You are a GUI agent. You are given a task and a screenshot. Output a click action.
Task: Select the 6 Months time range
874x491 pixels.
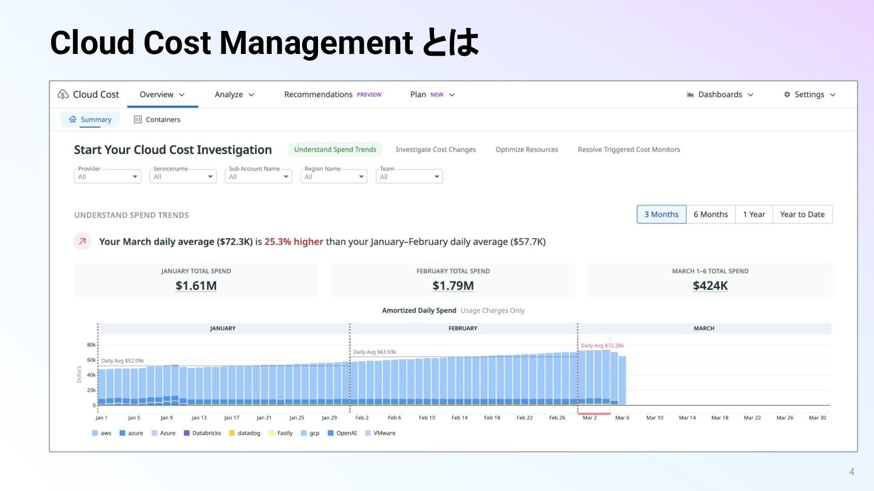pos(710,214)
